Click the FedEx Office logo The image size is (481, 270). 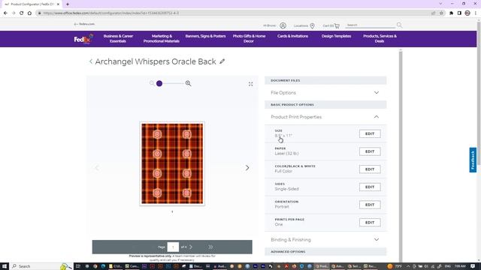point(83,39)
